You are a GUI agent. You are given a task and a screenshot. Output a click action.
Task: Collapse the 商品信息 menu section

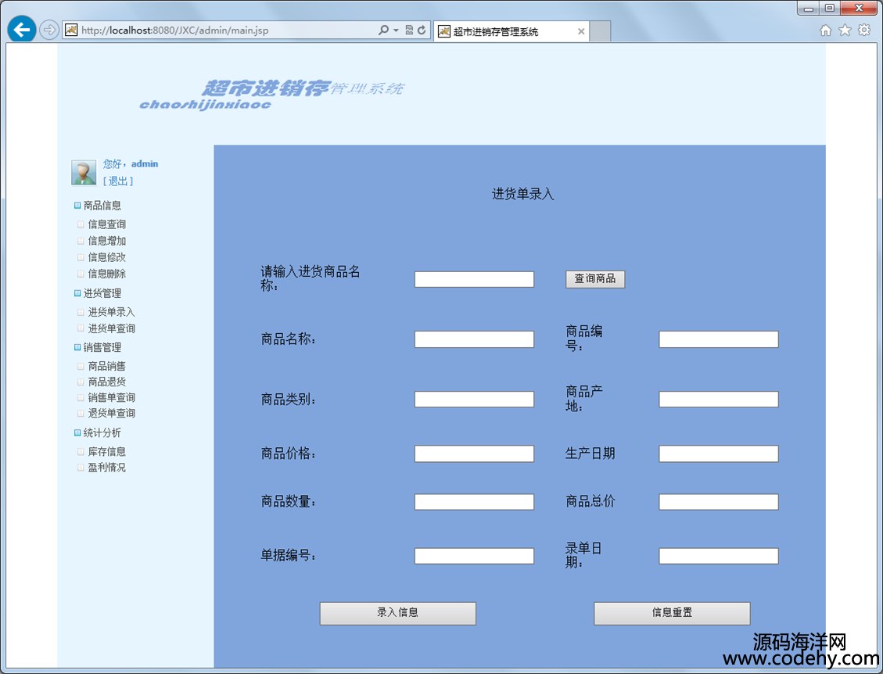click(102, 206)
